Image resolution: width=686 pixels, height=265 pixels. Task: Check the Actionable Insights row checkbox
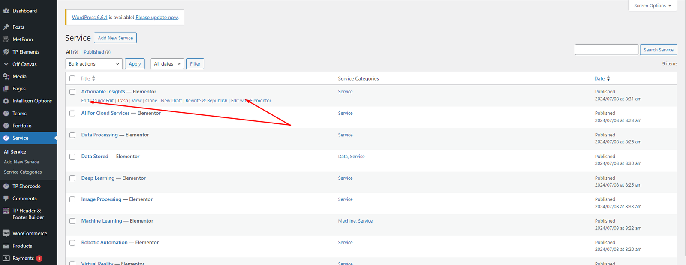coord(72,92)
